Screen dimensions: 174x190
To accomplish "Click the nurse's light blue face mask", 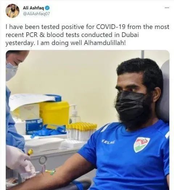I will [11, 71].
